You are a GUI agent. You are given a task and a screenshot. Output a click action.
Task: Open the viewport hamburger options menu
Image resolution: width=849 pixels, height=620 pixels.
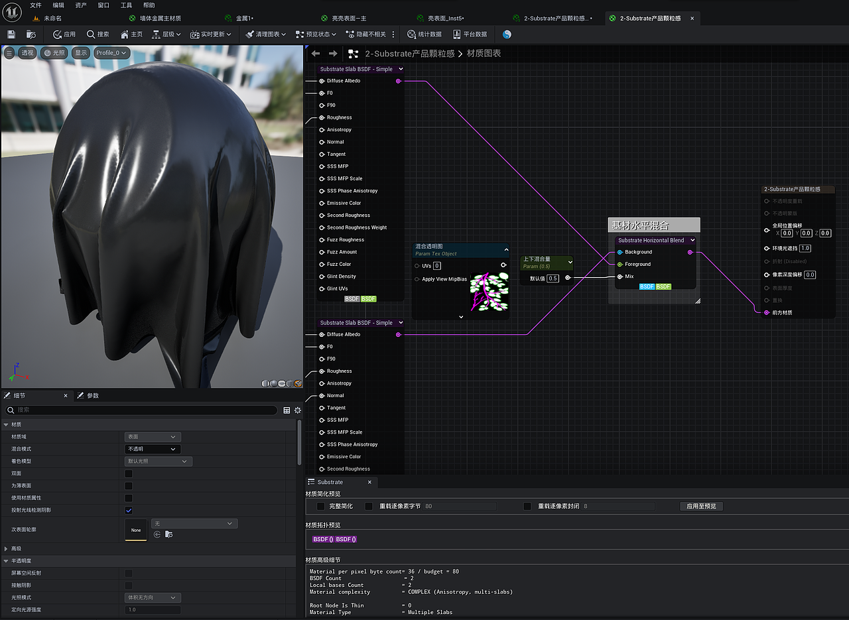point(9,53)
